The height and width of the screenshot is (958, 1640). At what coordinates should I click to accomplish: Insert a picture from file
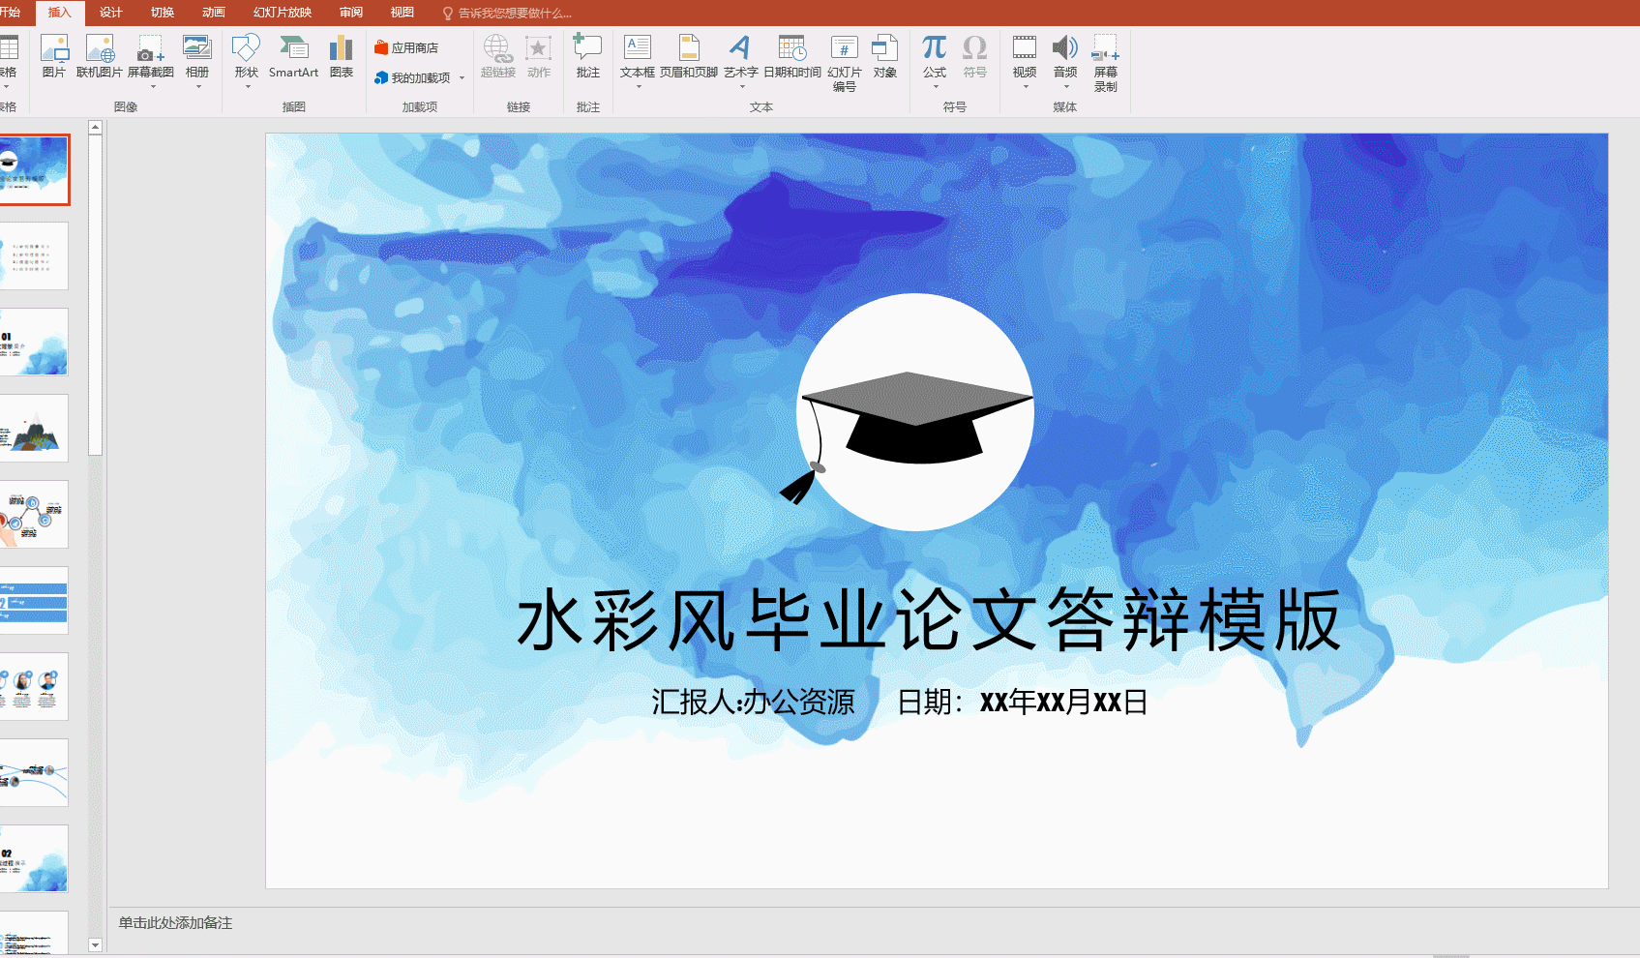pos(53,58)
